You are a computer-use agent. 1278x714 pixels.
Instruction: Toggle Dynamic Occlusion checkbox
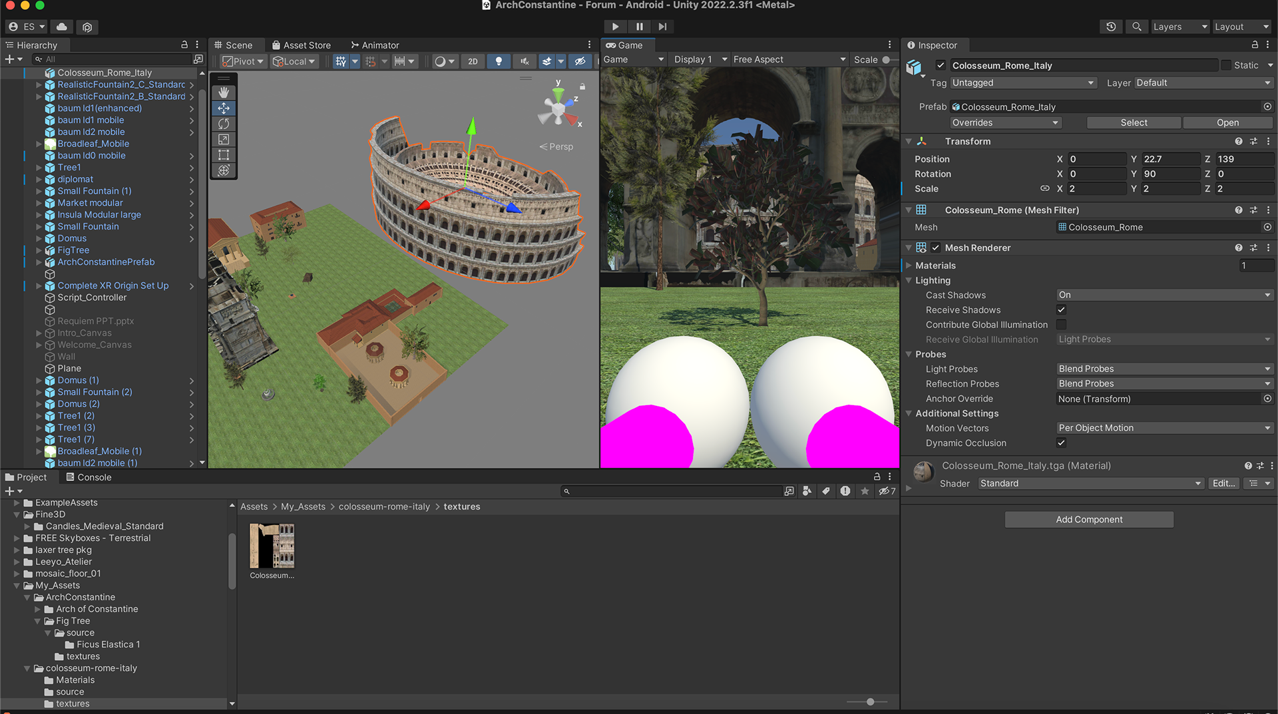1062,443
